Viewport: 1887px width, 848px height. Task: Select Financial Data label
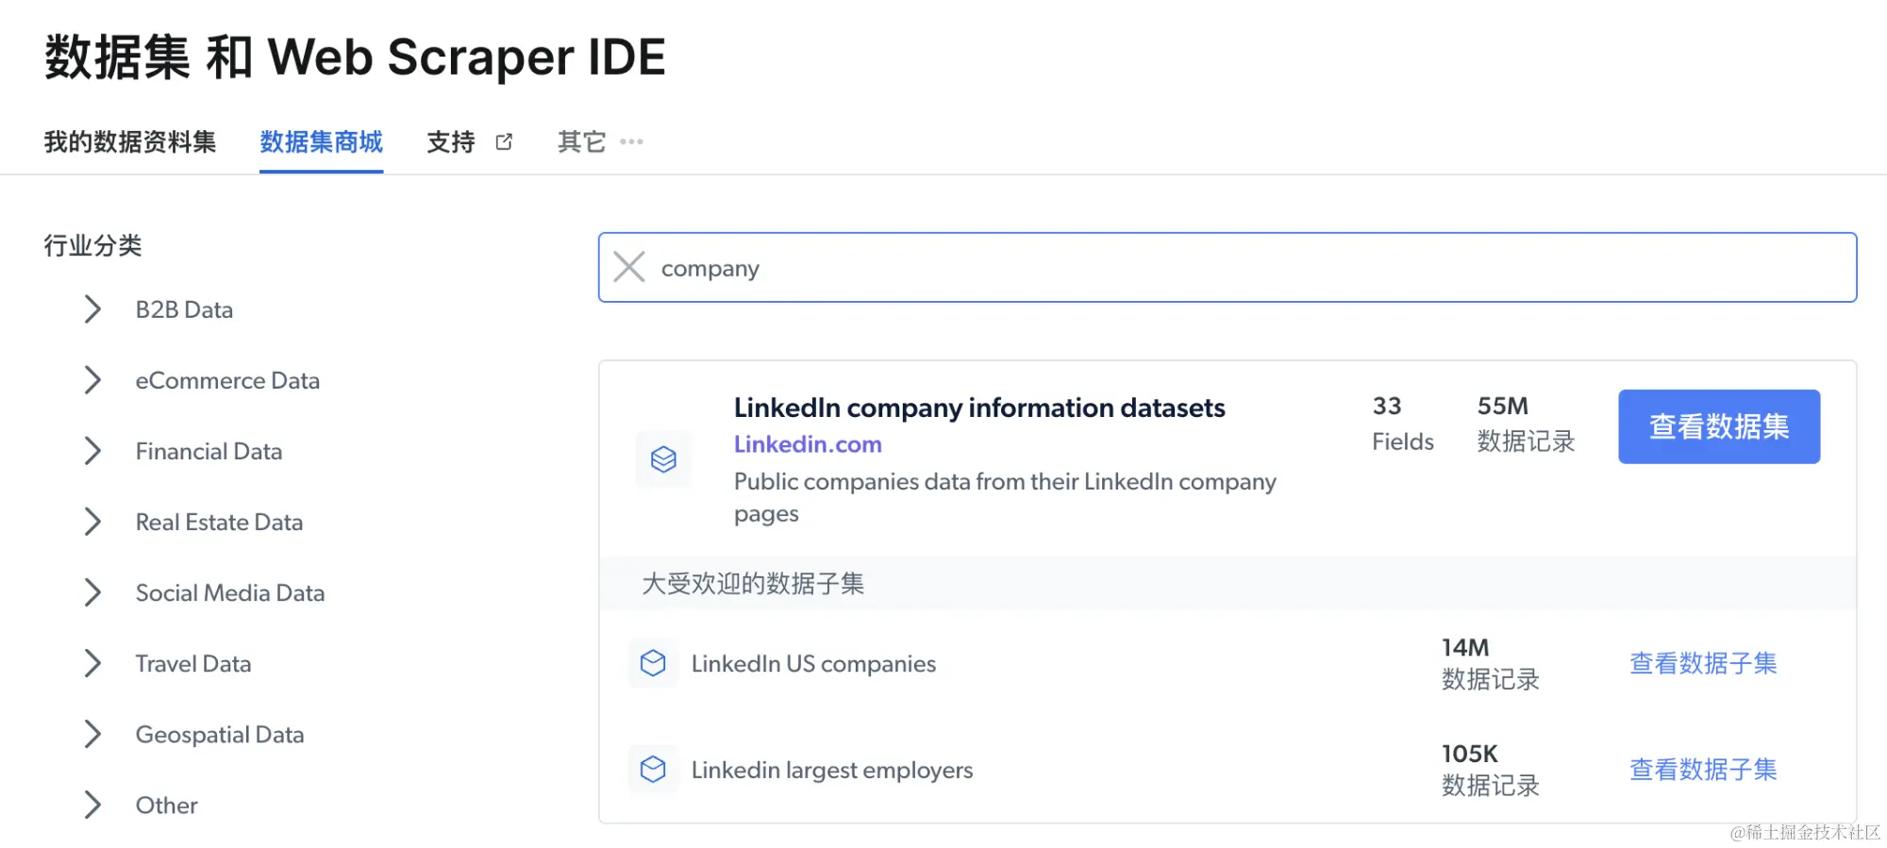click(209, 451)
